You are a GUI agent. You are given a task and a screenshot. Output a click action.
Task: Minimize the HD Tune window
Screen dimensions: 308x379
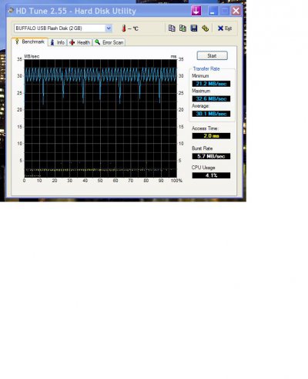[x=213, y=11]
